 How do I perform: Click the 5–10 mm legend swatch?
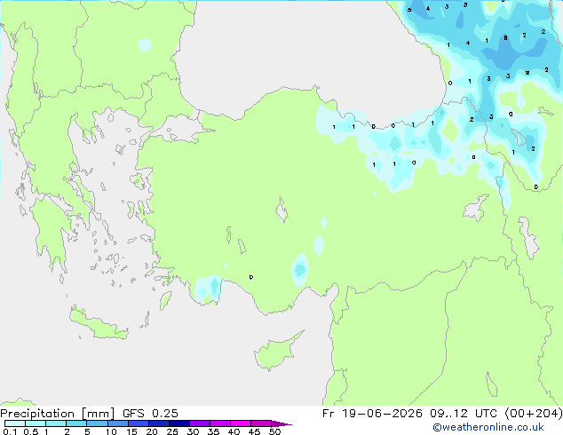97,423
